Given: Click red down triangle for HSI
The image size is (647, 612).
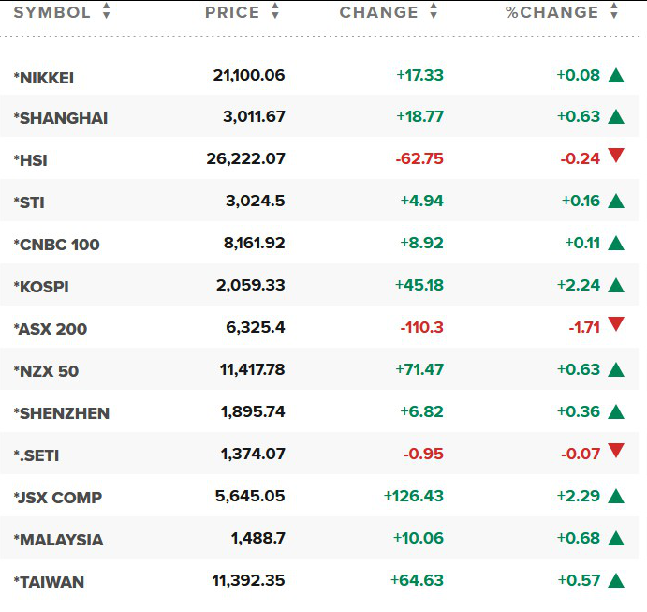Looking at the screenshot, I should (x=616, y=156).
